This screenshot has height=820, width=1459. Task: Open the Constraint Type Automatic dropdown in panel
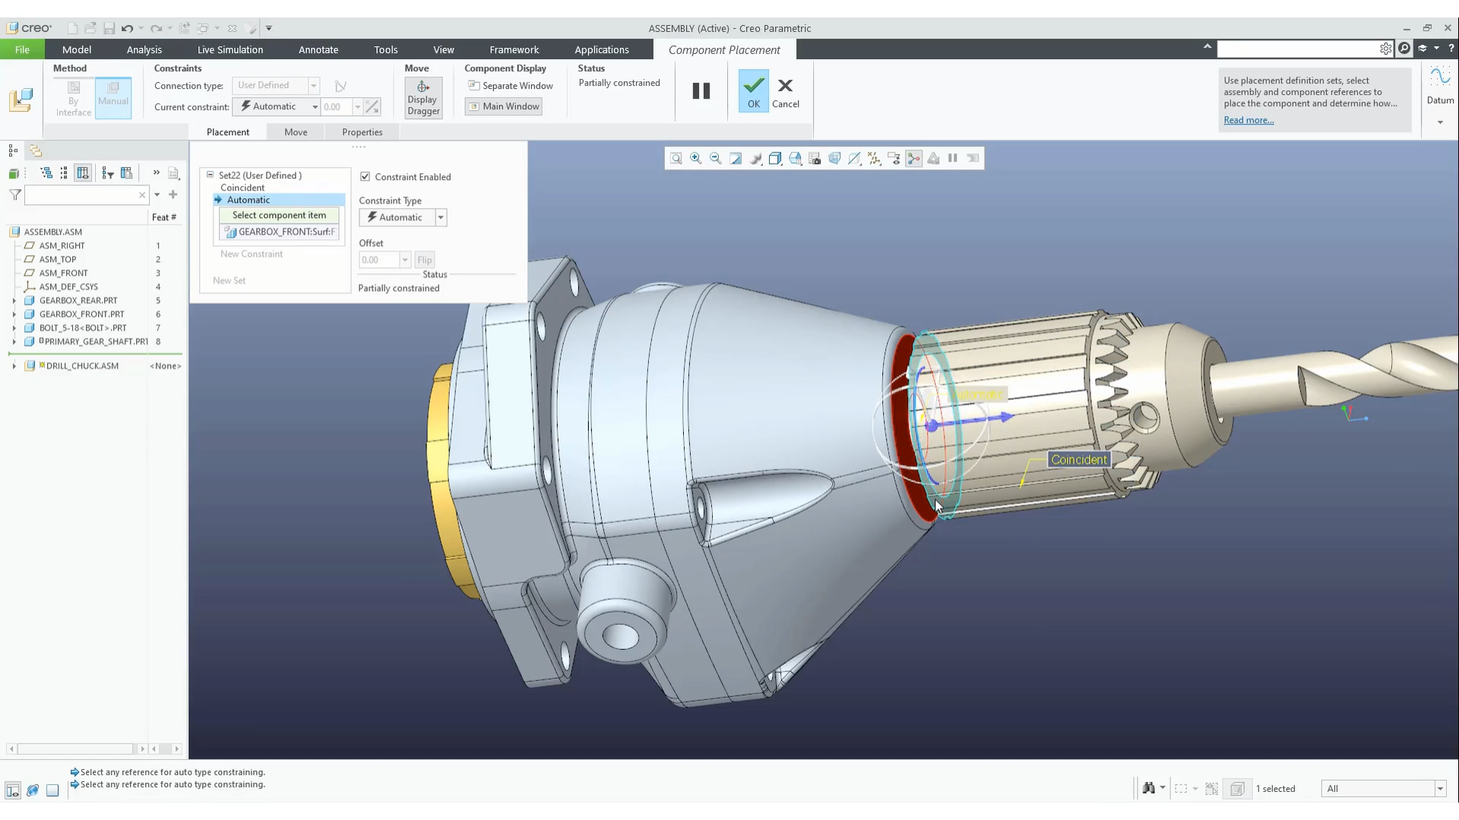(403, 217)
